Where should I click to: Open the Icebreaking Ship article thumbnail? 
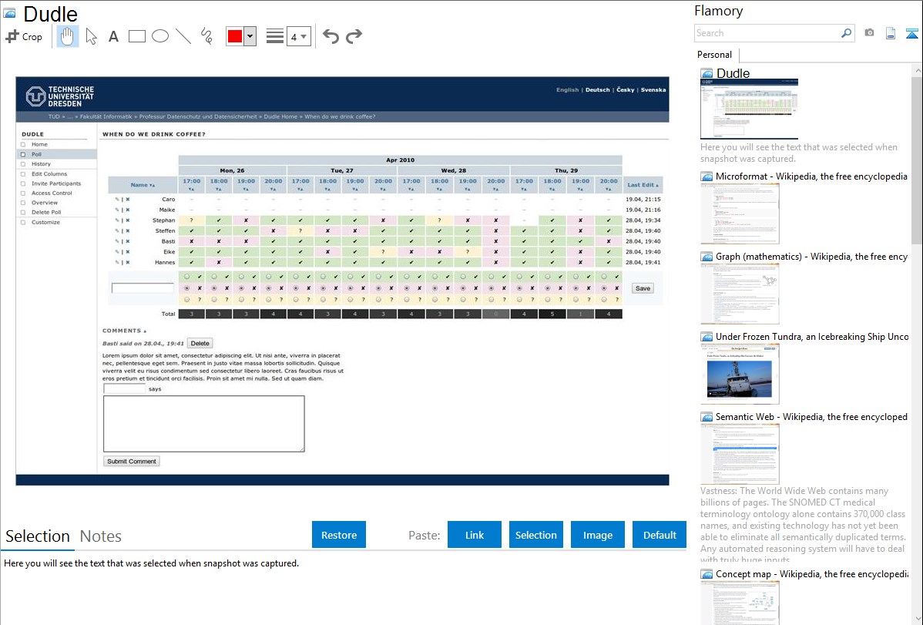click(x=740, y=374)
